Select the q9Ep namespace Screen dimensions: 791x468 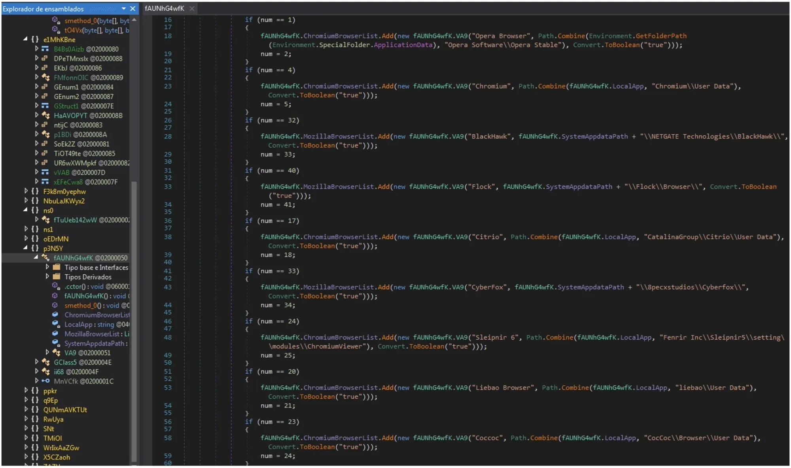point(51,400)
